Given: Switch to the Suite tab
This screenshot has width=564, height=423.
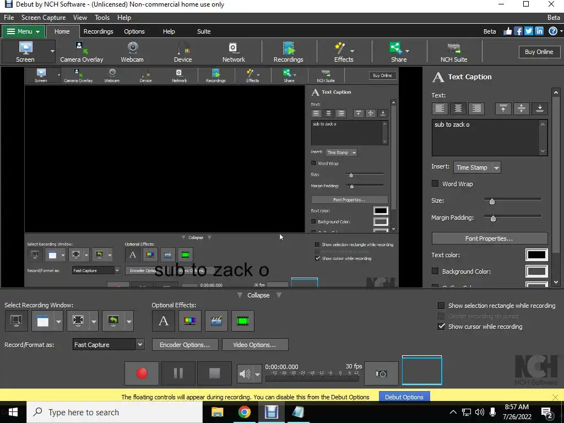Looking at the screenshot, I should tap(204, 31).
